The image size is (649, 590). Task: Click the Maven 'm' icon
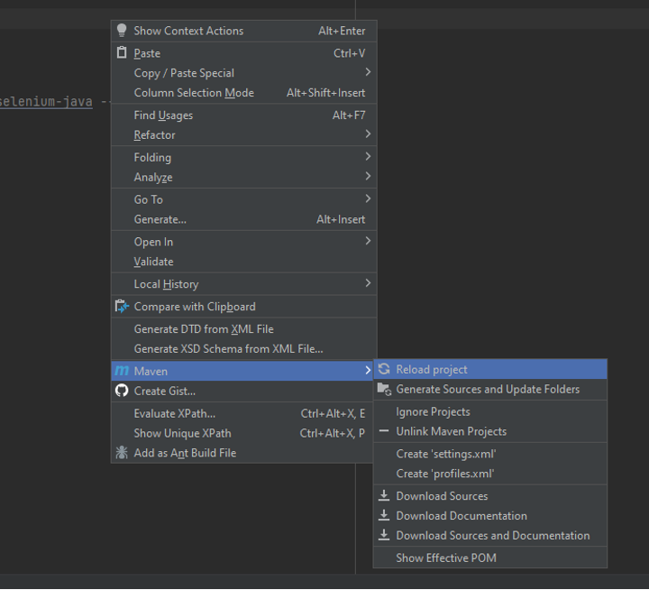[x=122, y=371]
